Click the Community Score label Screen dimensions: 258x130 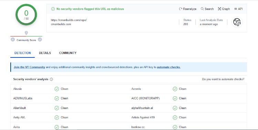(26, 40)
